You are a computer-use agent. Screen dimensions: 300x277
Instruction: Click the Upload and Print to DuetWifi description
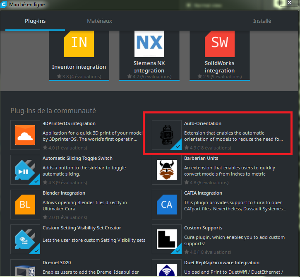point(234,272)
